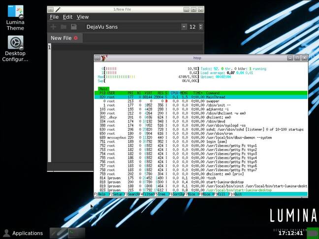
Task: Click F7 Nice - in htop footer
Action: point(191,194)
